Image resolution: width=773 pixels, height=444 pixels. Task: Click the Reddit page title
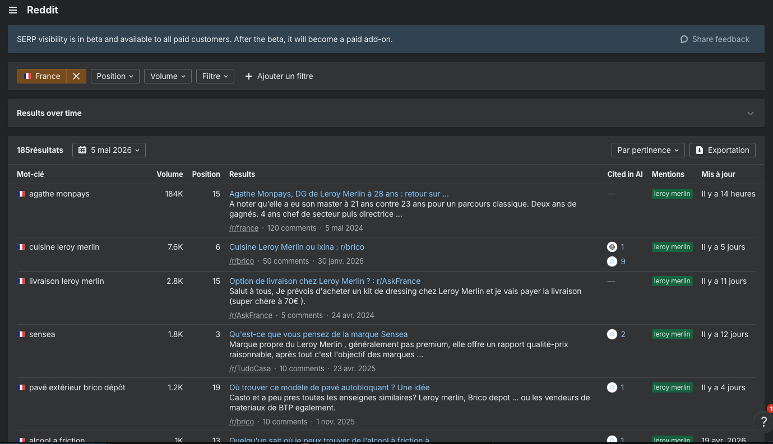[x=43, y=10]
